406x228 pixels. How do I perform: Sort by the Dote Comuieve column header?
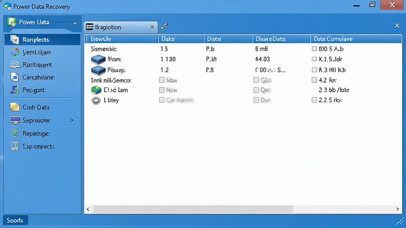click(356, 39)
